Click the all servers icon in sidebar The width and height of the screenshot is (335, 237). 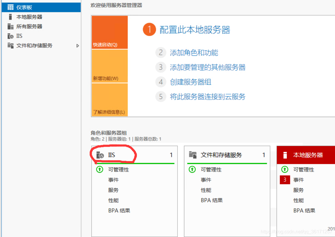coord(11,26)
